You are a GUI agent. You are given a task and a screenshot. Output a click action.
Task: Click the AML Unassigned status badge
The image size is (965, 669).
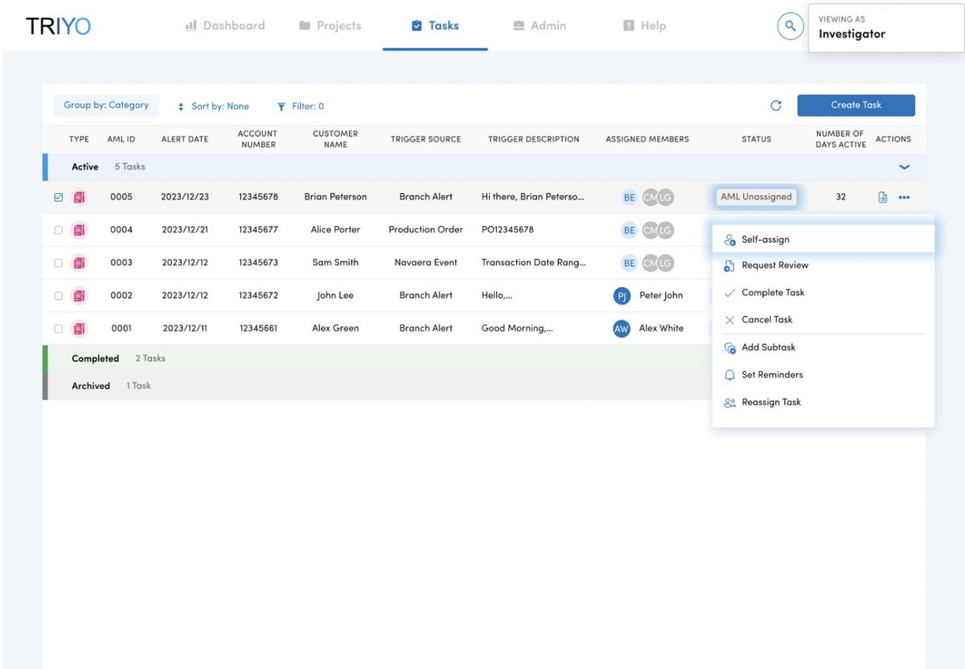pos(756,197)
